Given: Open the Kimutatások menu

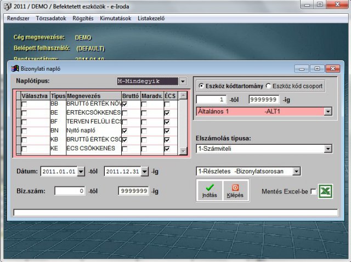Looking at the screenshot, I should pyautogui.click(x=115, y=18).
